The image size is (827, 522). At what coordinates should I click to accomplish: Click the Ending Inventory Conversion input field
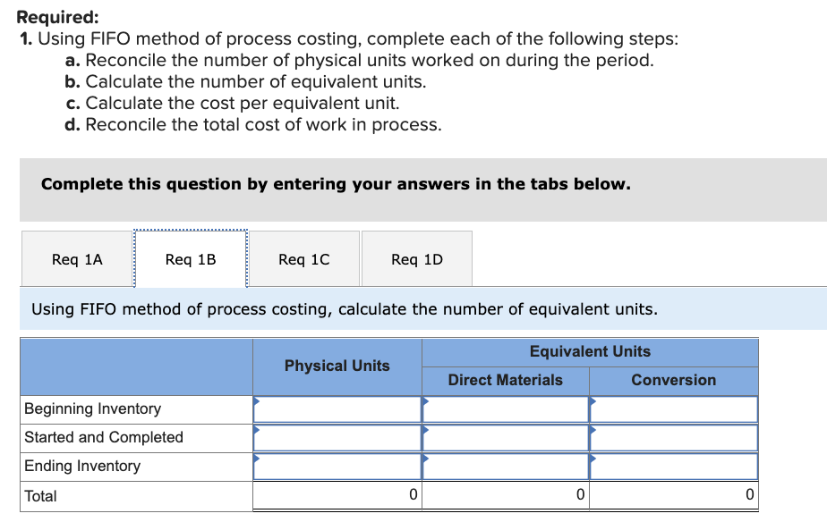pos(676,466)
